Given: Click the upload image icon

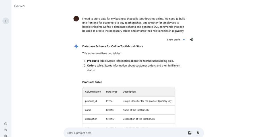Looking at the screenshot, I should tap(190, 133).
